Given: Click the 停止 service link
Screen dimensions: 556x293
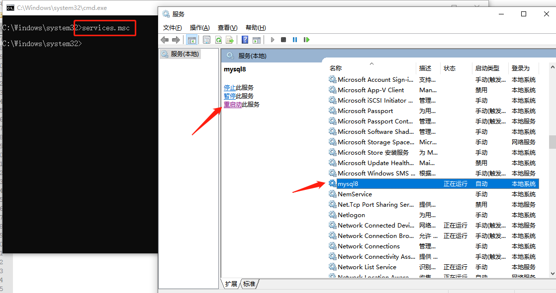Looking at the screenshot, I should pos(230,88).
